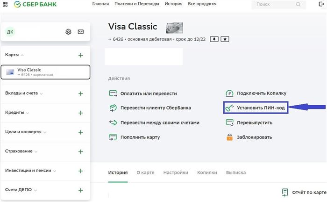Click Отчёт по карте link
This screenshot has width=327, height=202.
[309, 192]
